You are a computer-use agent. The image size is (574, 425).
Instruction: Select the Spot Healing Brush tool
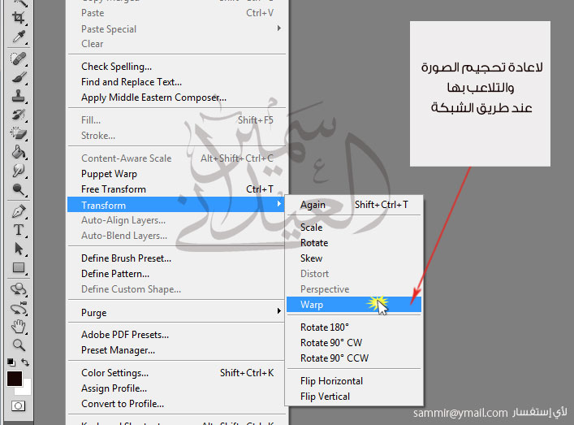coord(18,59)
